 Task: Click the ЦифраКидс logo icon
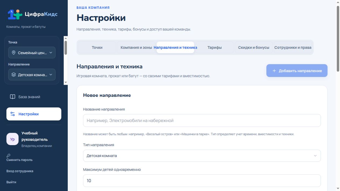coord(15,14)
